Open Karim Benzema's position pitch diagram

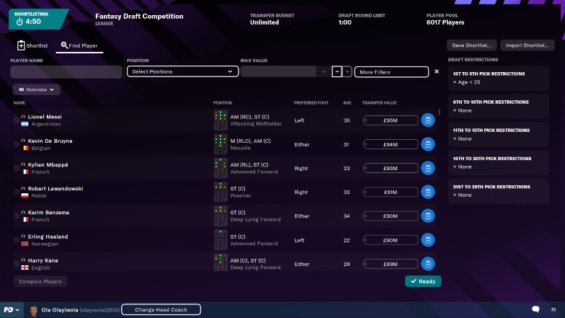221,216
